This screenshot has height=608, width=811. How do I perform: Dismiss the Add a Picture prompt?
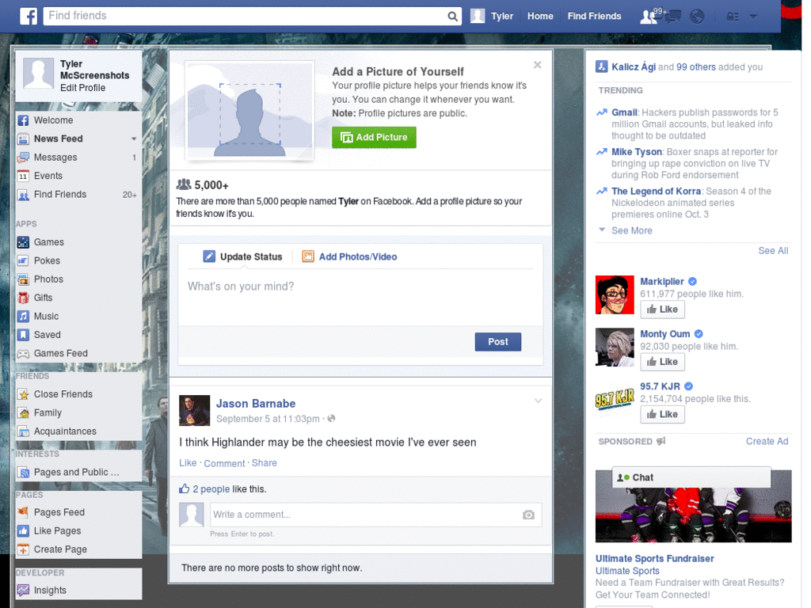coord(538,65)
